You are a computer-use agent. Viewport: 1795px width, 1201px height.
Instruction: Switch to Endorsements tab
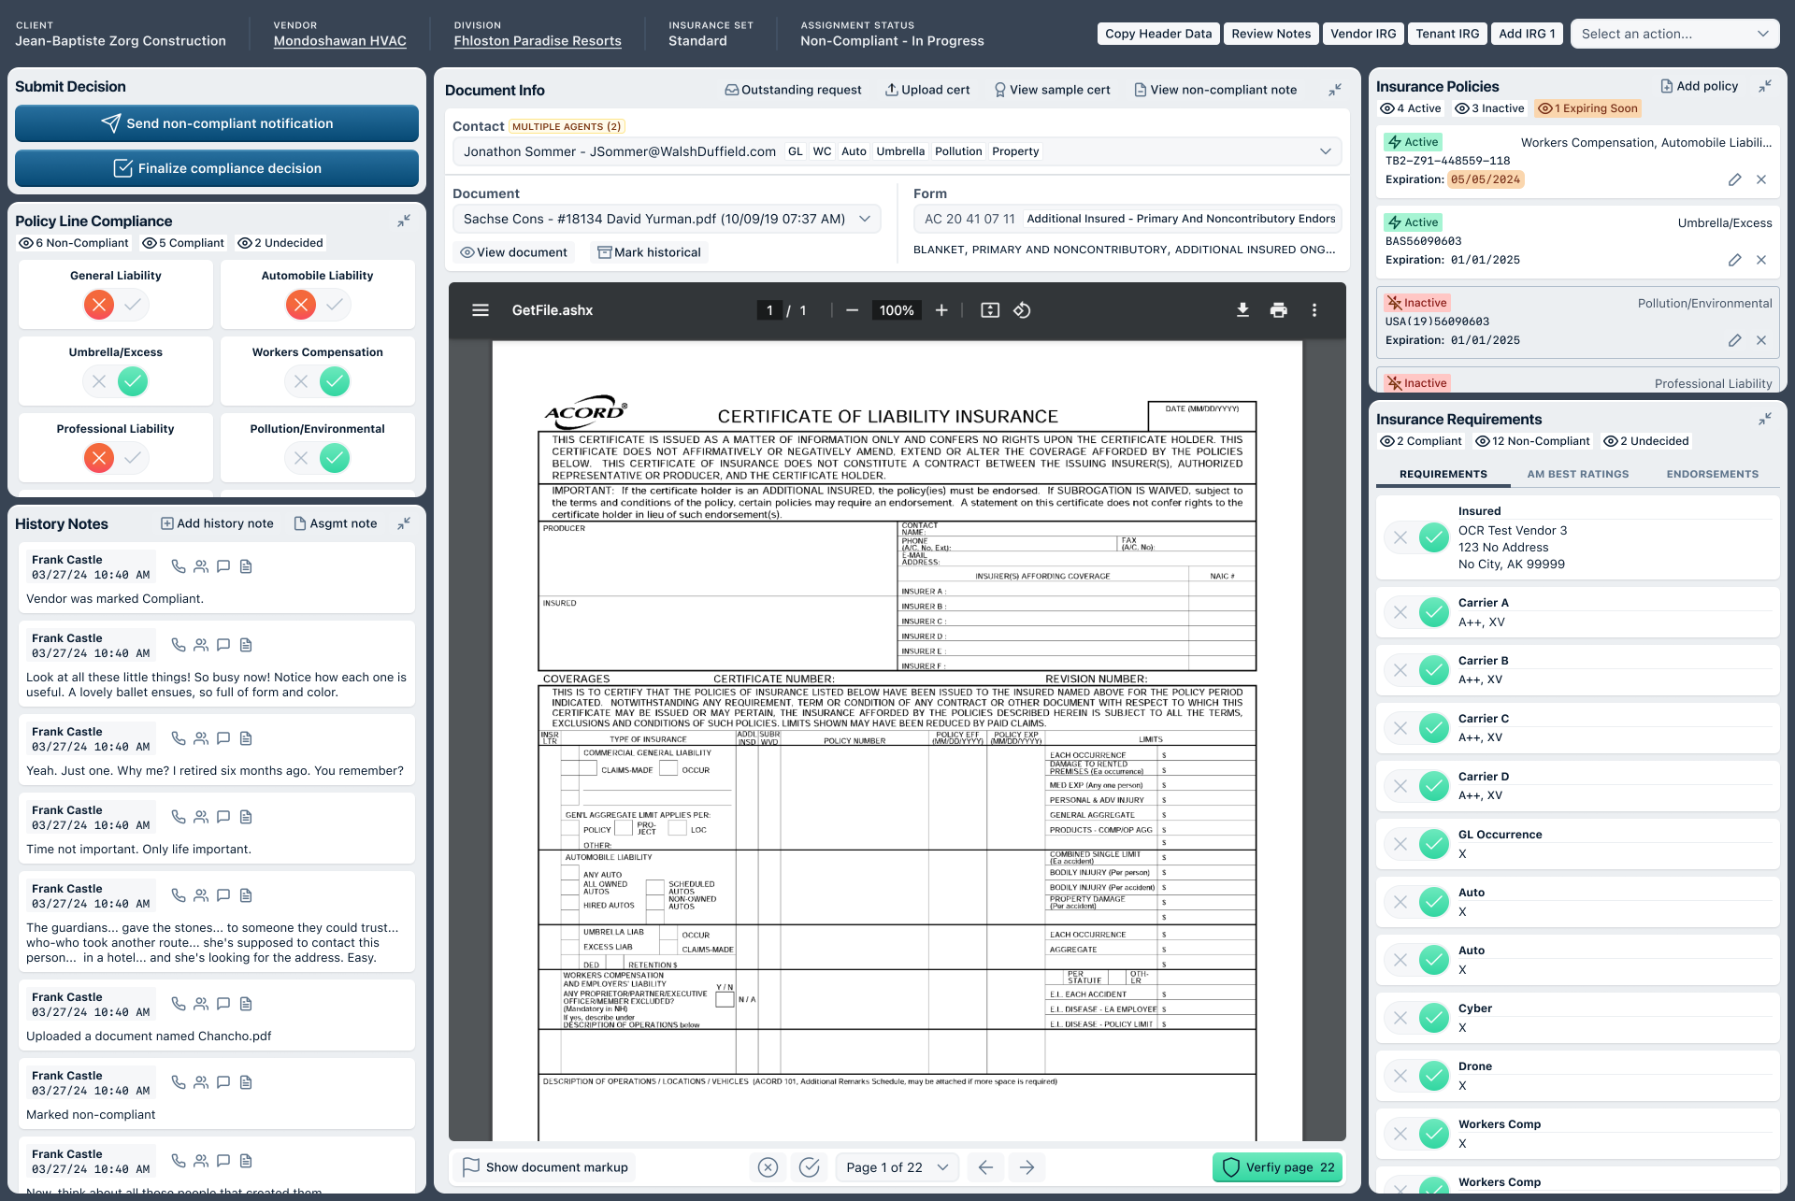tap(1712, 474)
